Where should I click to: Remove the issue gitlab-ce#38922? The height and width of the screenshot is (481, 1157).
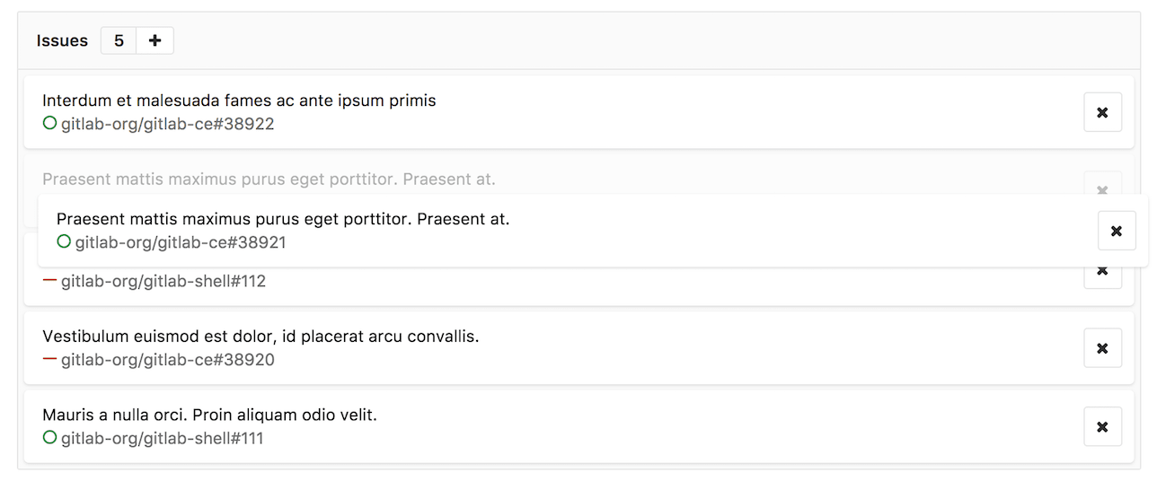[1102, 112]
